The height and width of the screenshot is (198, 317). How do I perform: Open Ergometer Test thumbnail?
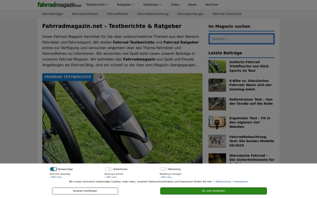(217, 122)
